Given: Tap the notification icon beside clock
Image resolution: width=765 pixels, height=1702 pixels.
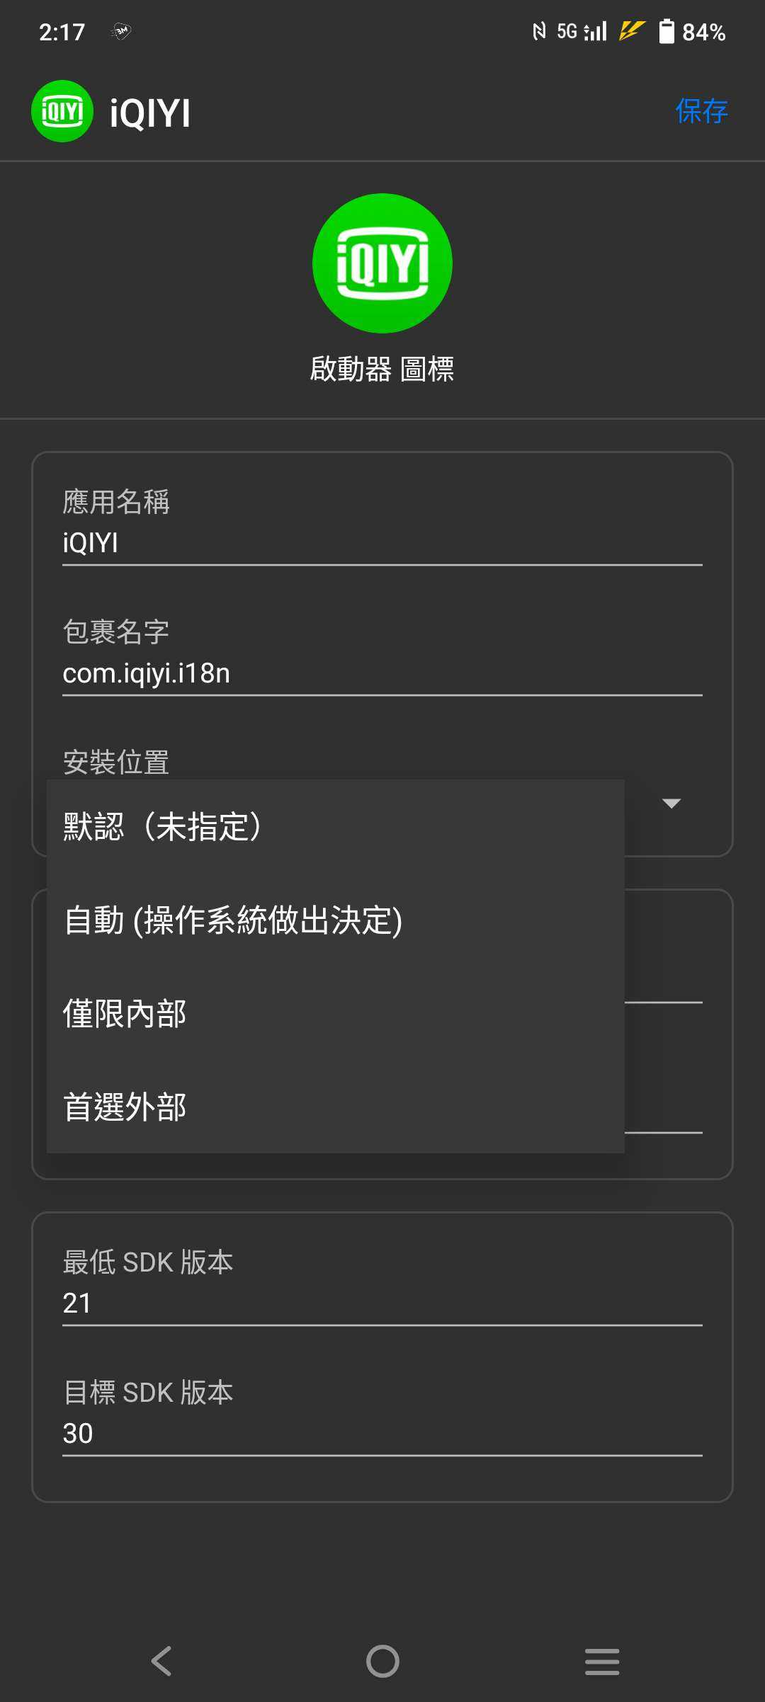Looking at the screenshot, I should pos(122,31).
